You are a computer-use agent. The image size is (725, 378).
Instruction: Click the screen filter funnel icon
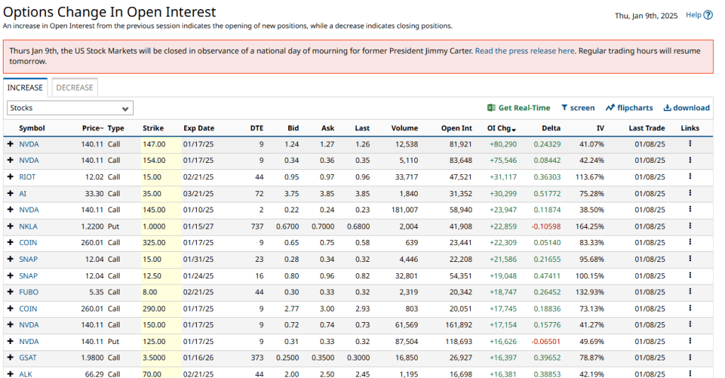(564, 108)
